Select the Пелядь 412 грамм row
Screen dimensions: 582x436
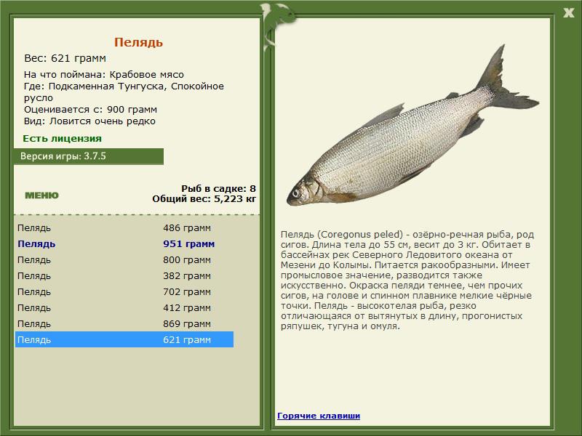[x=124, y=307]
